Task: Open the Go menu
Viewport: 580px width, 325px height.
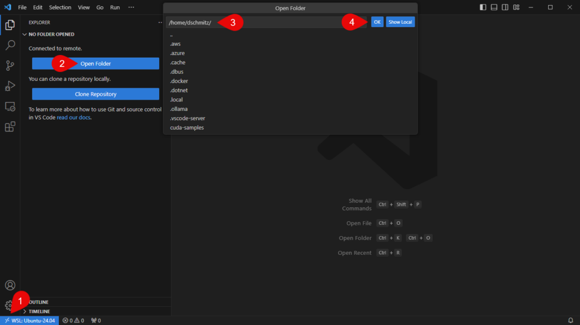Action: [x=100, y=7]
